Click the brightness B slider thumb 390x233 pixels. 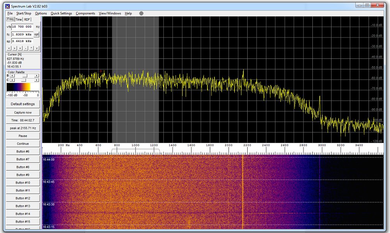click(25, 76)
